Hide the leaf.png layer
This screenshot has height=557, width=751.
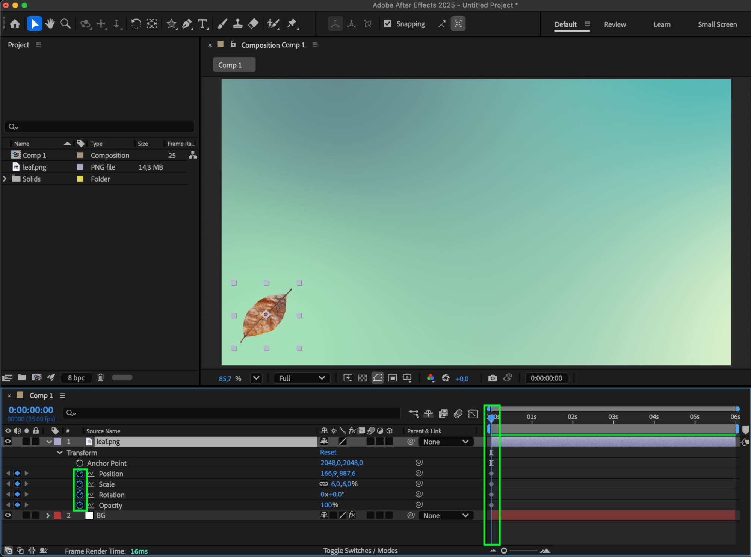[8, 442]
